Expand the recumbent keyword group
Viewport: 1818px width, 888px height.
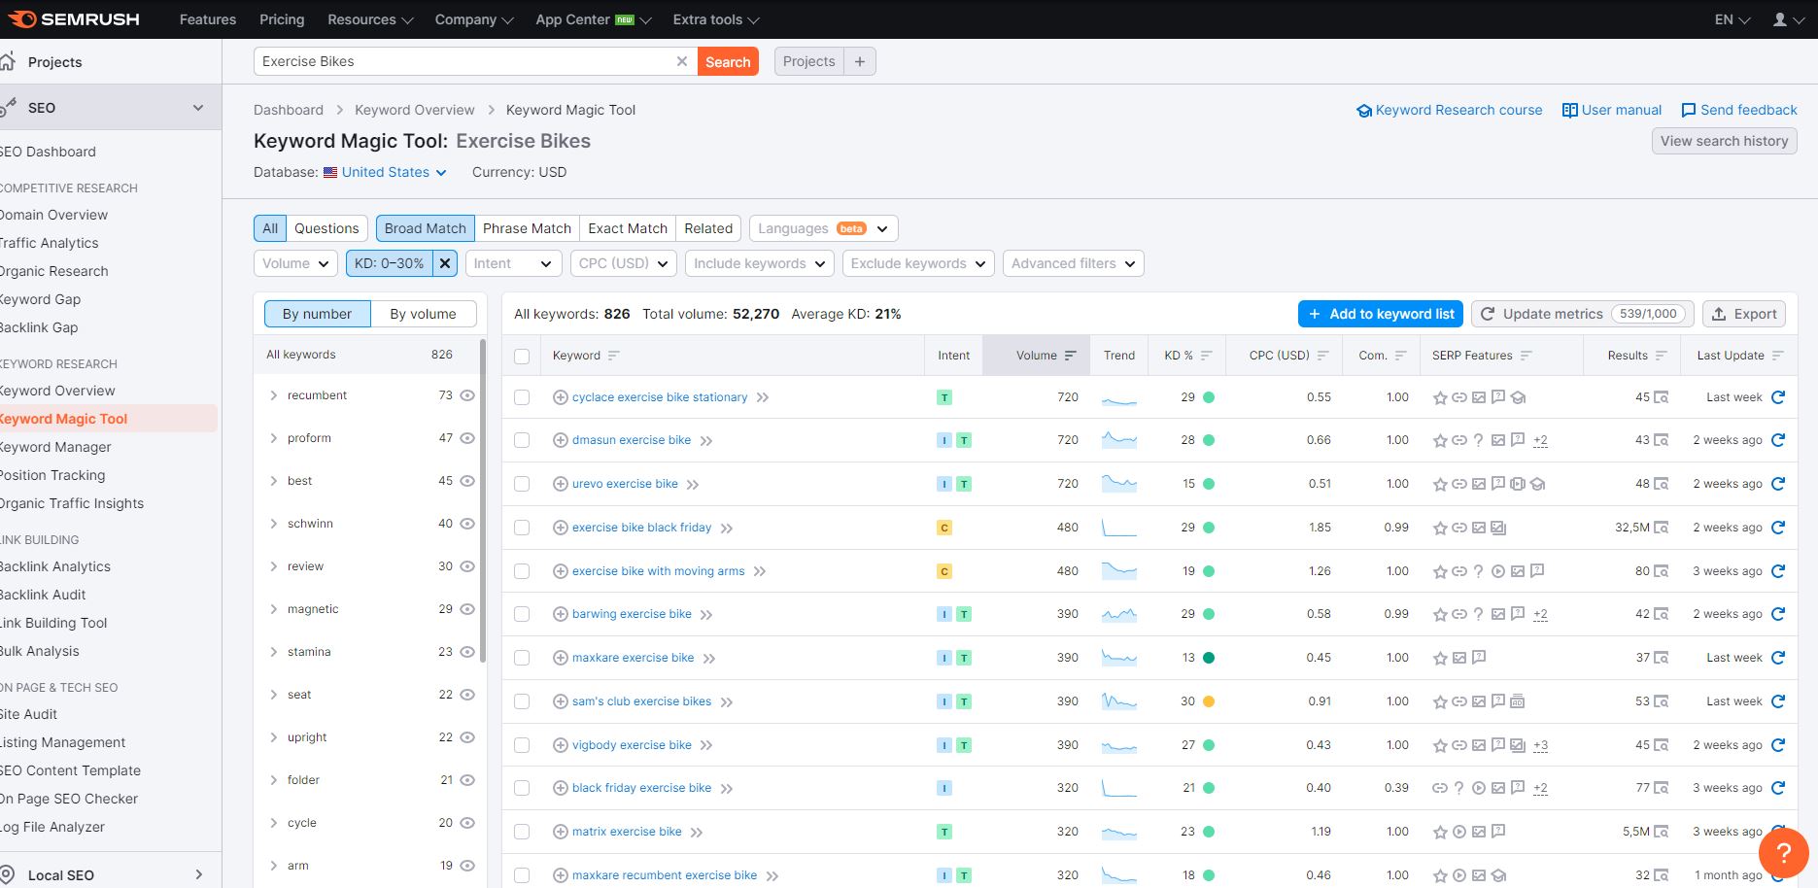coord(274,395)
